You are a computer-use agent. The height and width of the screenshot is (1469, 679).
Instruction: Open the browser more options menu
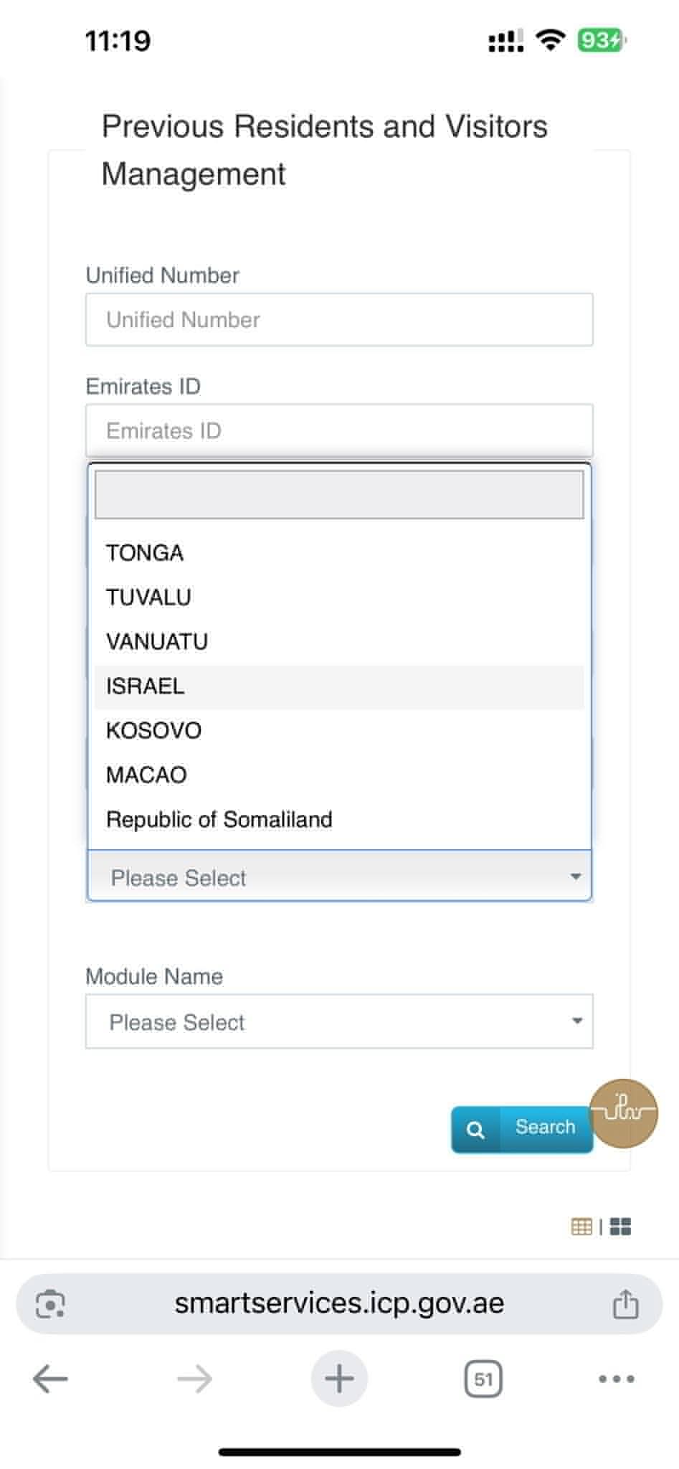(617, 1379)
